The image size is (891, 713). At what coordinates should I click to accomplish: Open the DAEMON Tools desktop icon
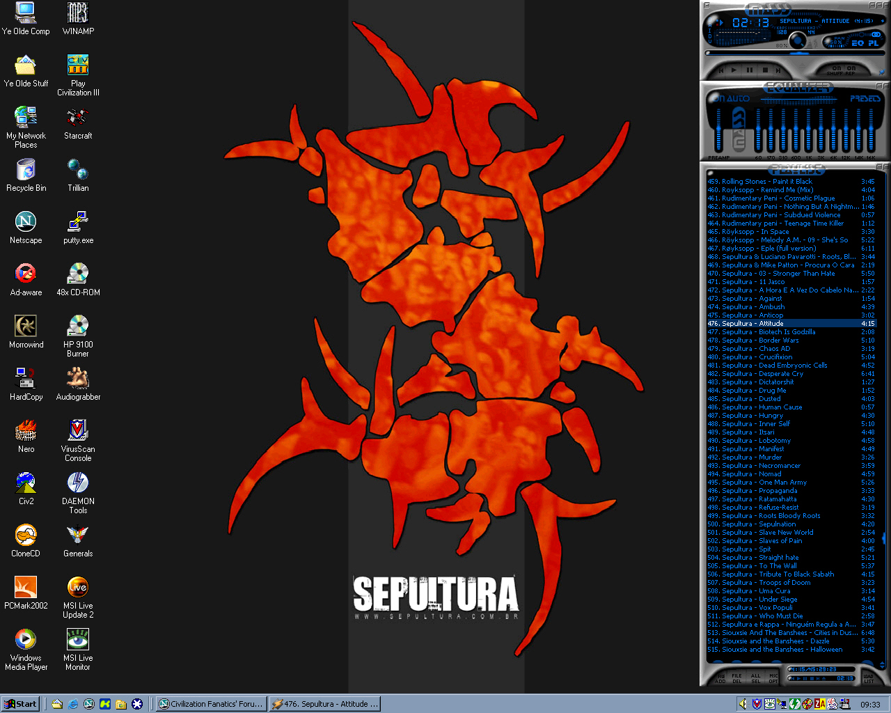point(78,492)
